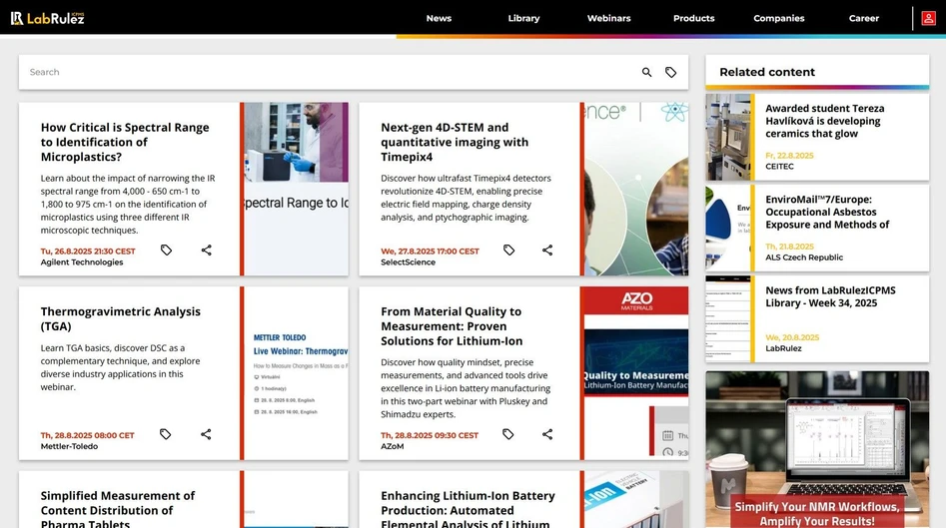Open the user account icon
This screenshot has width=946, height=528.
point(928,18)
